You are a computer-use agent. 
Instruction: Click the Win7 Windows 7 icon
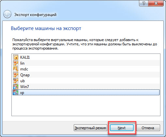16,86
